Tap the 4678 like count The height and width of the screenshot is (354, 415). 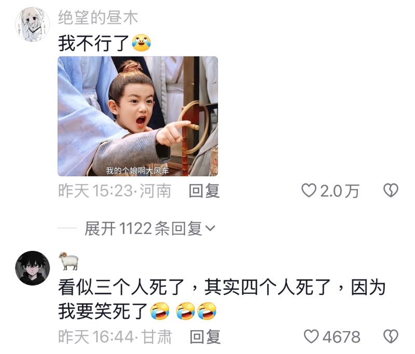341,337
